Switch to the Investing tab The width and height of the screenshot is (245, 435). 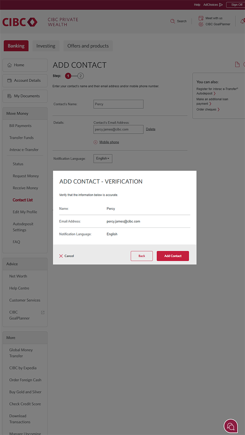[x=46, y=46]
